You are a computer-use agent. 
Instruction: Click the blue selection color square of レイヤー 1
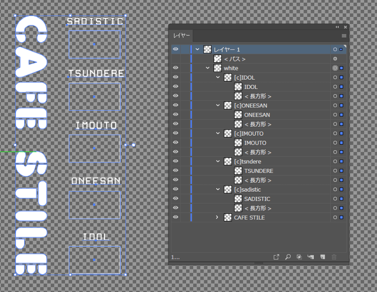click(x=341, y=49)
